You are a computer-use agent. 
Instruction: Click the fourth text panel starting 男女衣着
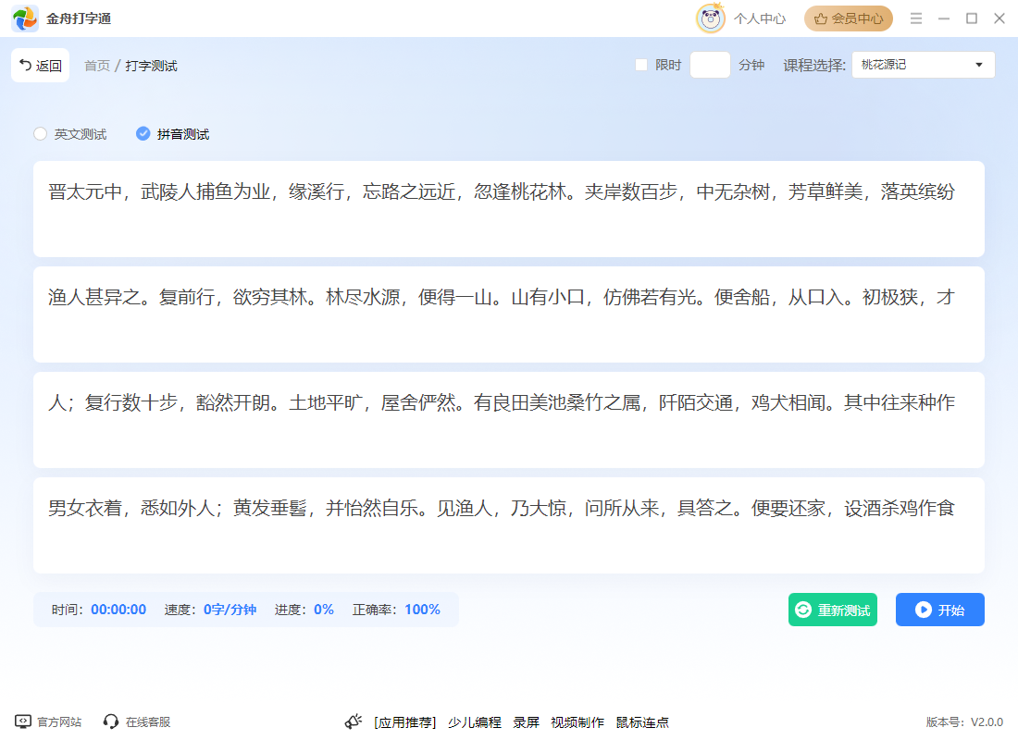tap(509, 525)
